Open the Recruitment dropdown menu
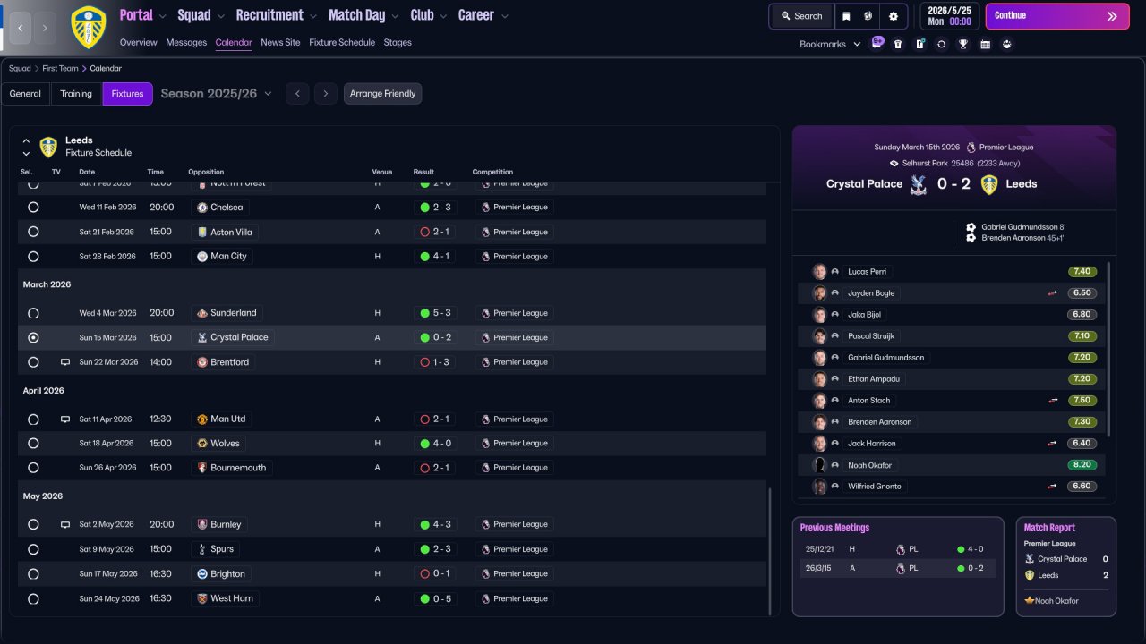 [x=277, y=15]
